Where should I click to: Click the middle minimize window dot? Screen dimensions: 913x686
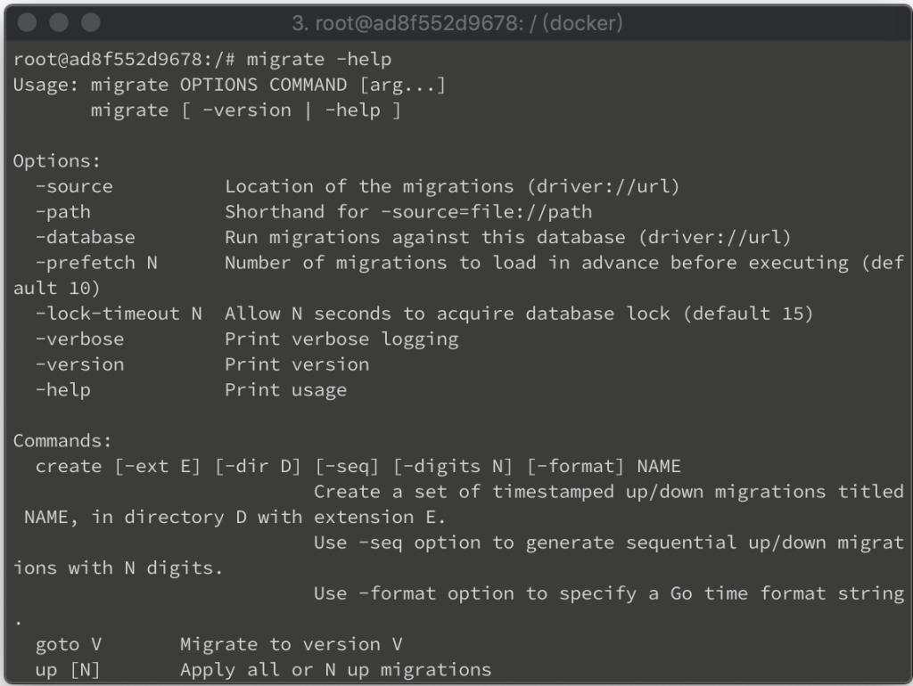coord(59,22)
